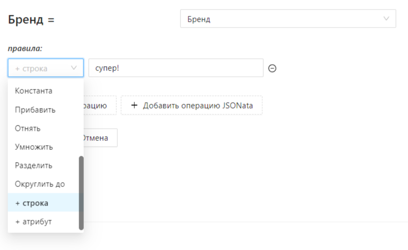Viewport: 408px width, 250px height.
Task: Open the Бренд attribute dropdown
Action: [x=288, y=19]
